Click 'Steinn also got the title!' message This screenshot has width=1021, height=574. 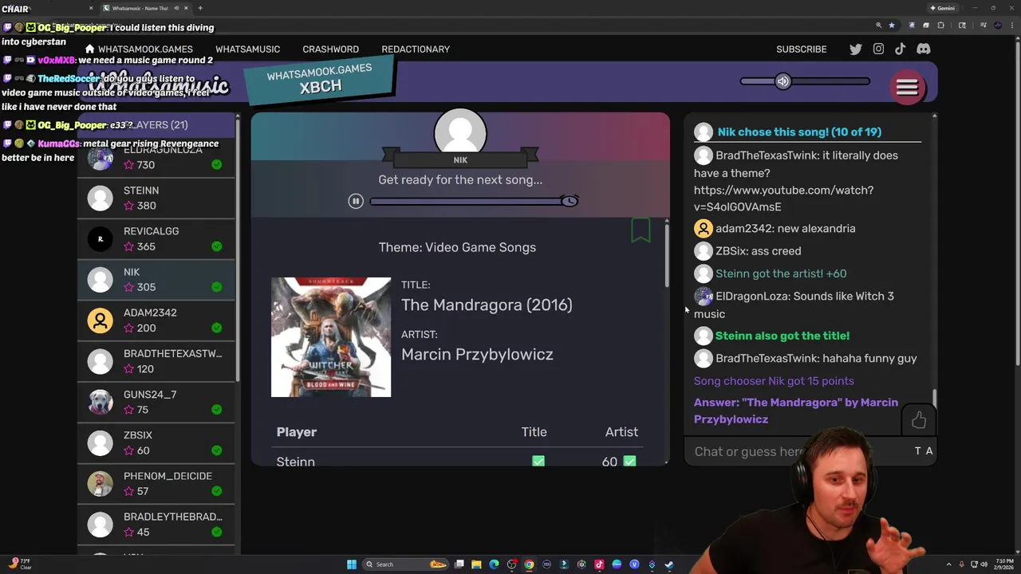(x=783, y=336)
